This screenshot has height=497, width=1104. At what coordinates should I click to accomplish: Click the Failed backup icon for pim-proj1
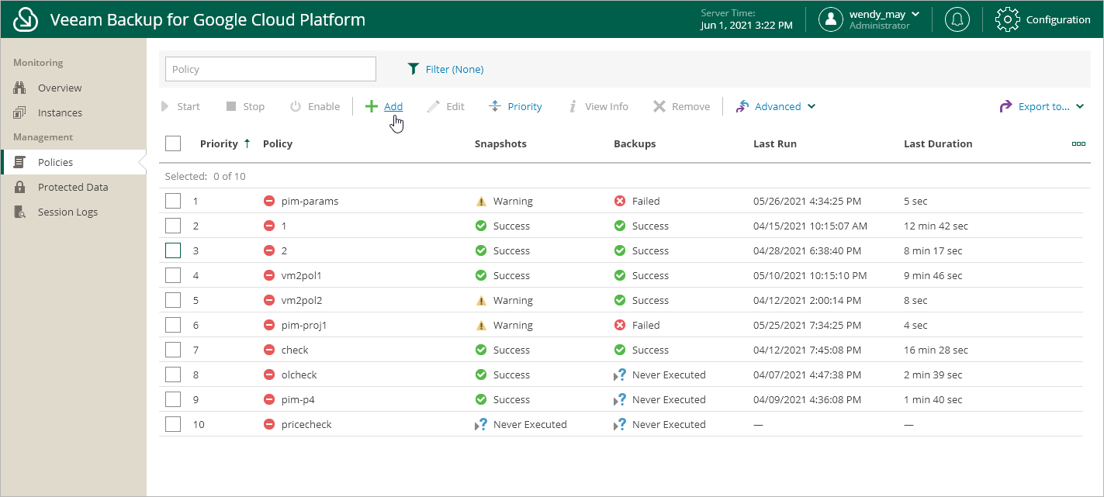pos(620,325)
